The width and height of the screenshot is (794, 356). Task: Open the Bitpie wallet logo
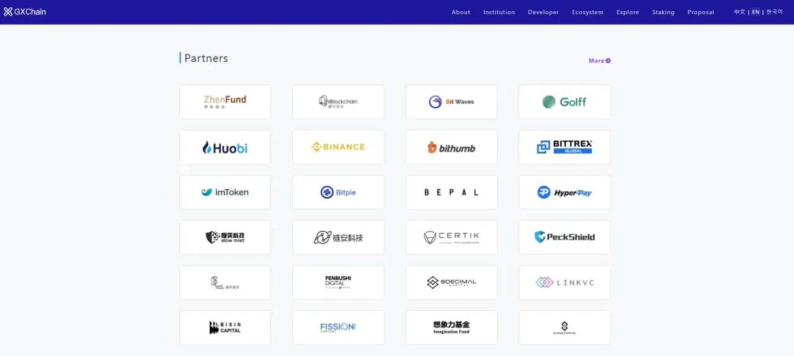pyautogui.click(x=338, y=193)
